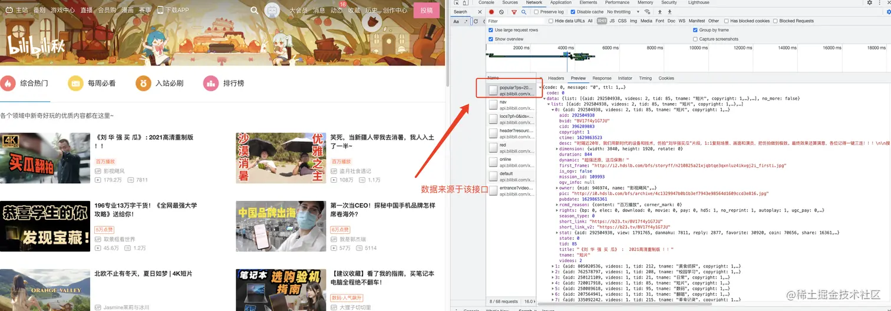Check the Hide data URLs checkbox

pos(552,21)
